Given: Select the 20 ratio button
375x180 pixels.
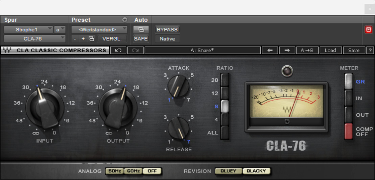Looking at the screenshot, I should [225, 80].
